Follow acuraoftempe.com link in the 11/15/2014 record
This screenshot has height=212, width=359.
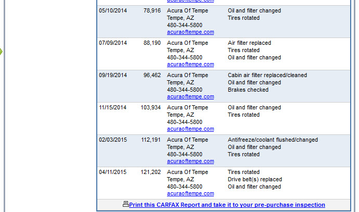[x=190, y=129]
